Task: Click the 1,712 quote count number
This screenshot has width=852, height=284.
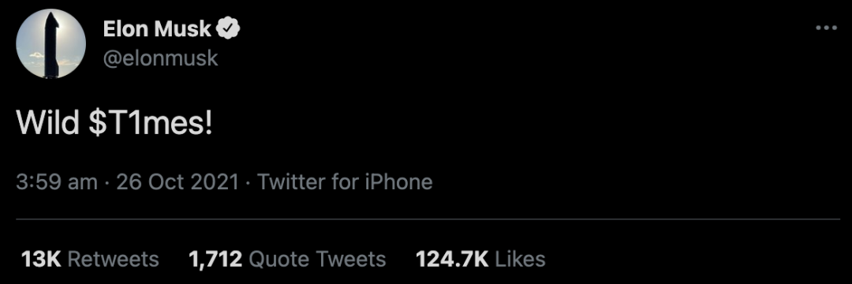Action: pos(215,260)
